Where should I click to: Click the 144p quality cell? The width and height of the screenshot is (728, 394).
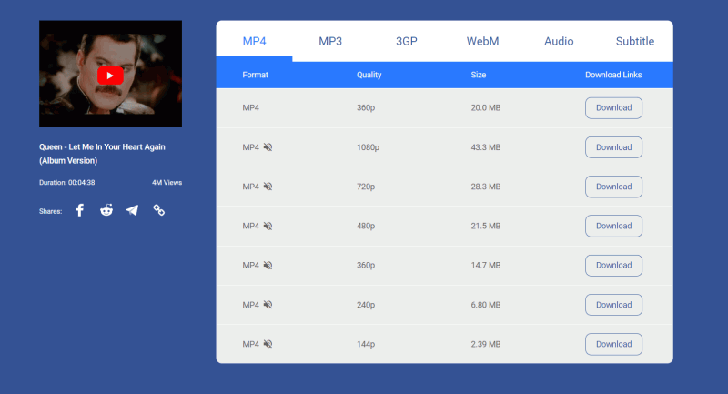click(x=366, y=344)
